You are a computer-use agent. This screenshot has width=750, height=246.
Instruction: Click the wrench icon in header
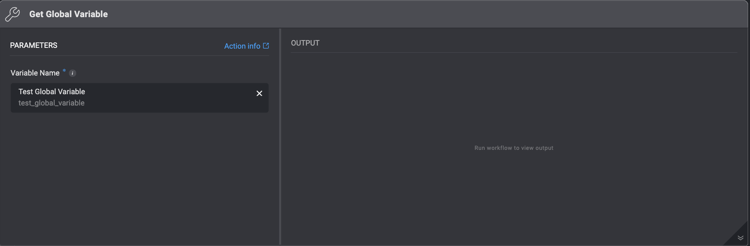pos(12,14)
